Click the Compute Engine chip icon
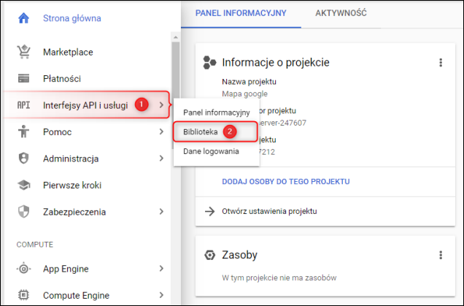The image size is (464, 306). pyautogui.click(x=23, y=295)
